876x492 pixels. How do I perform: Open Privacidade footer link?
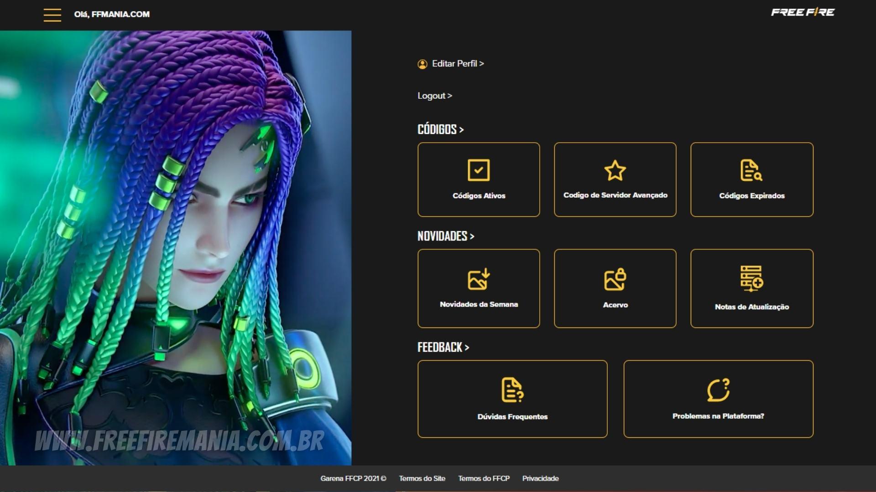(540, 478)
